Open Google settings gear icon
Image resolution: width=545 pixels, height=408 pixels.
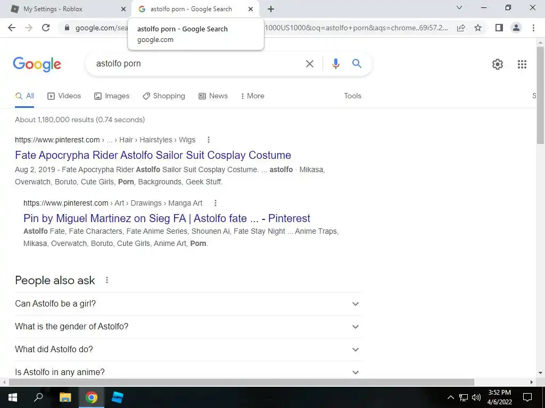pyautogui.click(x=498, y=64)
